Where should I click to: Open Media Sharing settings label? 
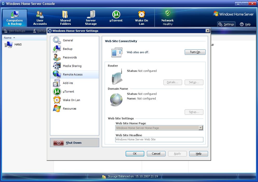pos(72,66)
